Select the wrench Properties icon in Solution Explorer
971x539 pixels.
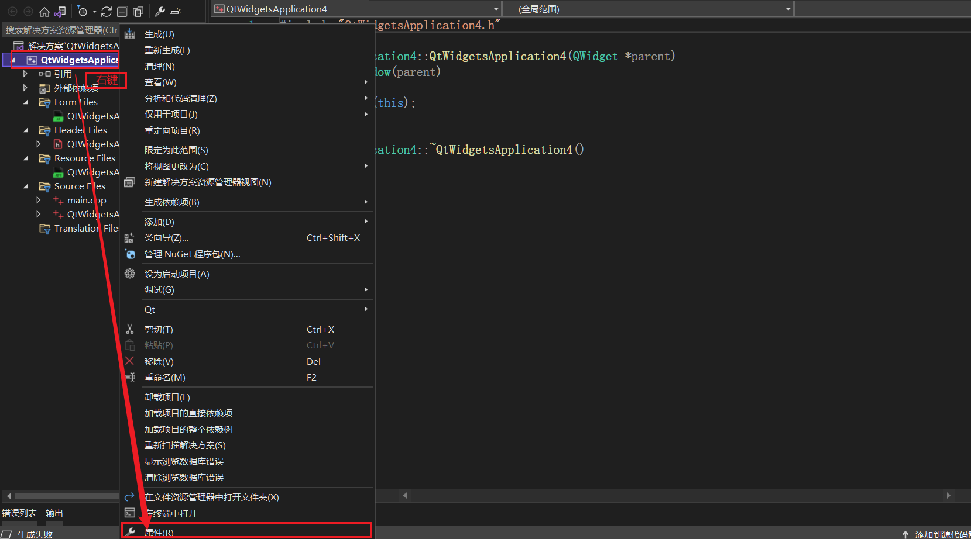click(x=160, y=11)
